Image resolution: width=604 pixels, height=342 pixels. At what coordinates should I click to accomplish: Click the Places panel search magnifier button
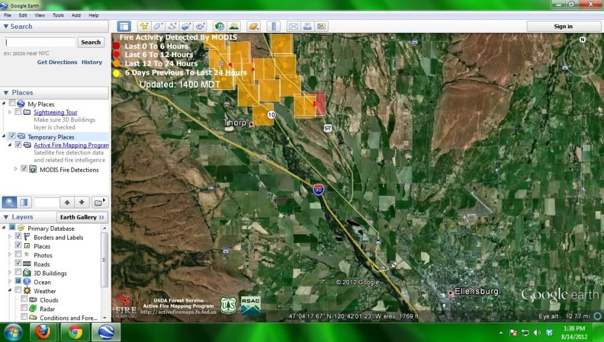9,202
